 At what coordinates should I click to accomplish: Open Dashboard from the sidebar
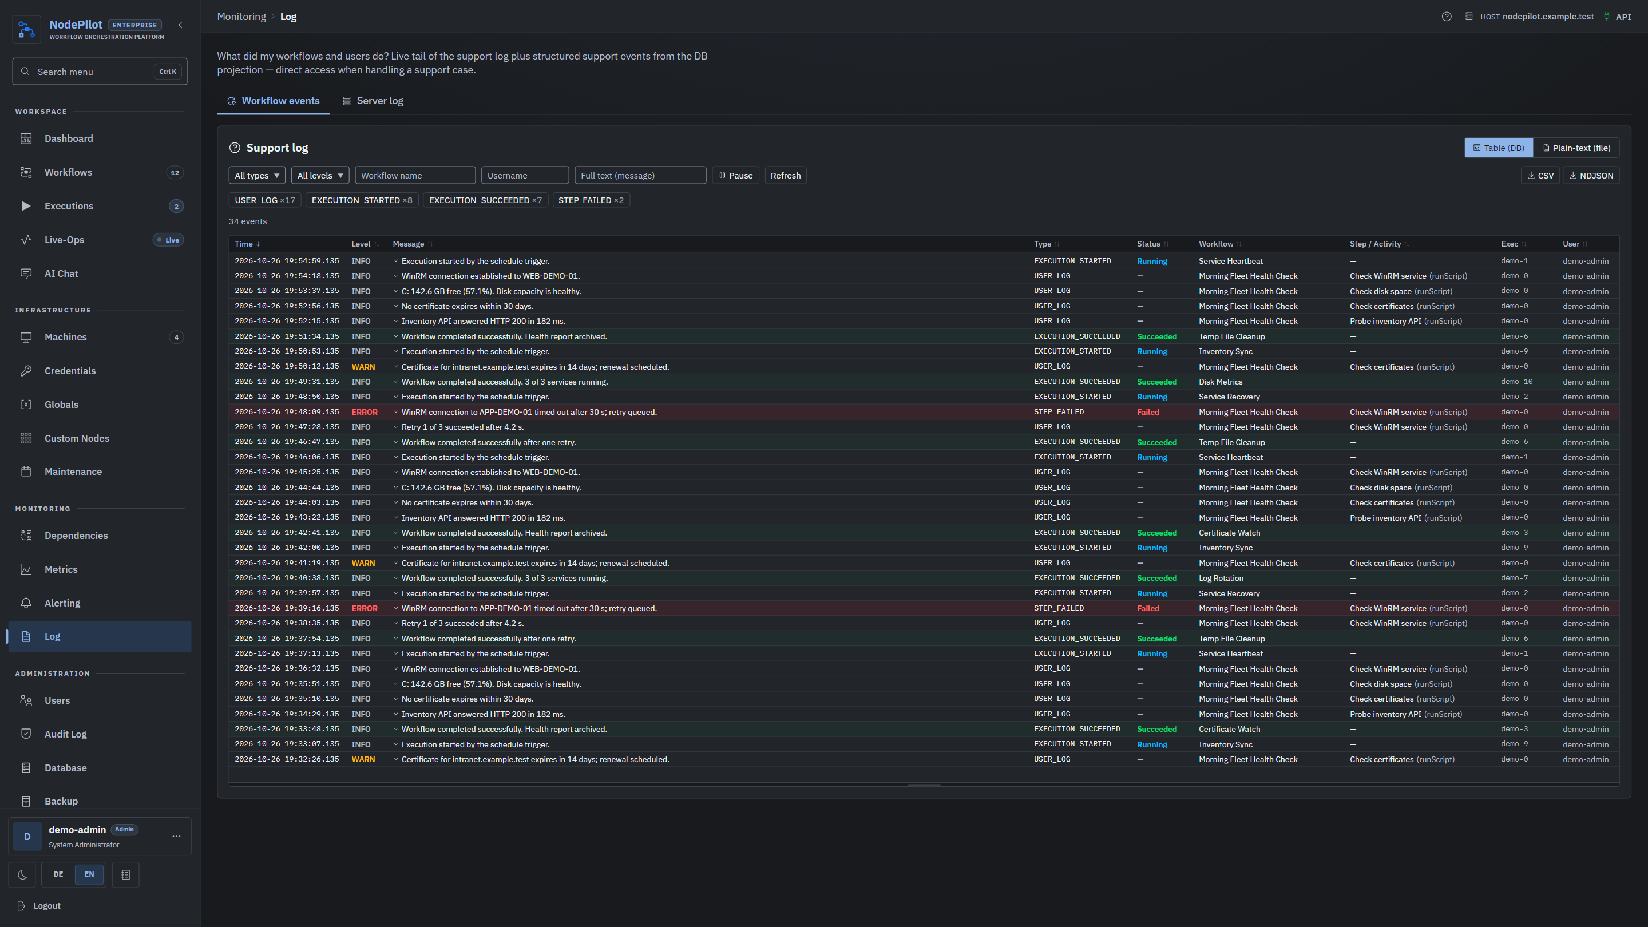click(100, 139)
